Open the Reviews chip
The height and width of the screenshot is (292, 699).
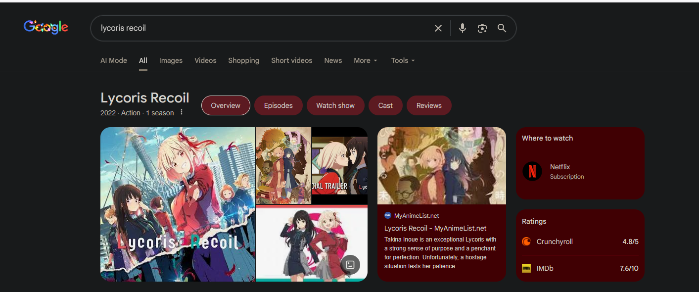tap(429, 105)
